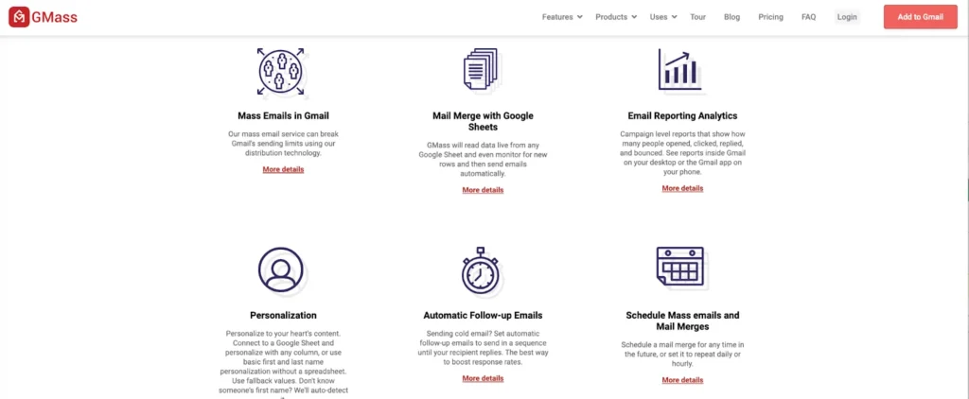
Task: Open More details under Email Reporting Analytics
Action: 682,188
